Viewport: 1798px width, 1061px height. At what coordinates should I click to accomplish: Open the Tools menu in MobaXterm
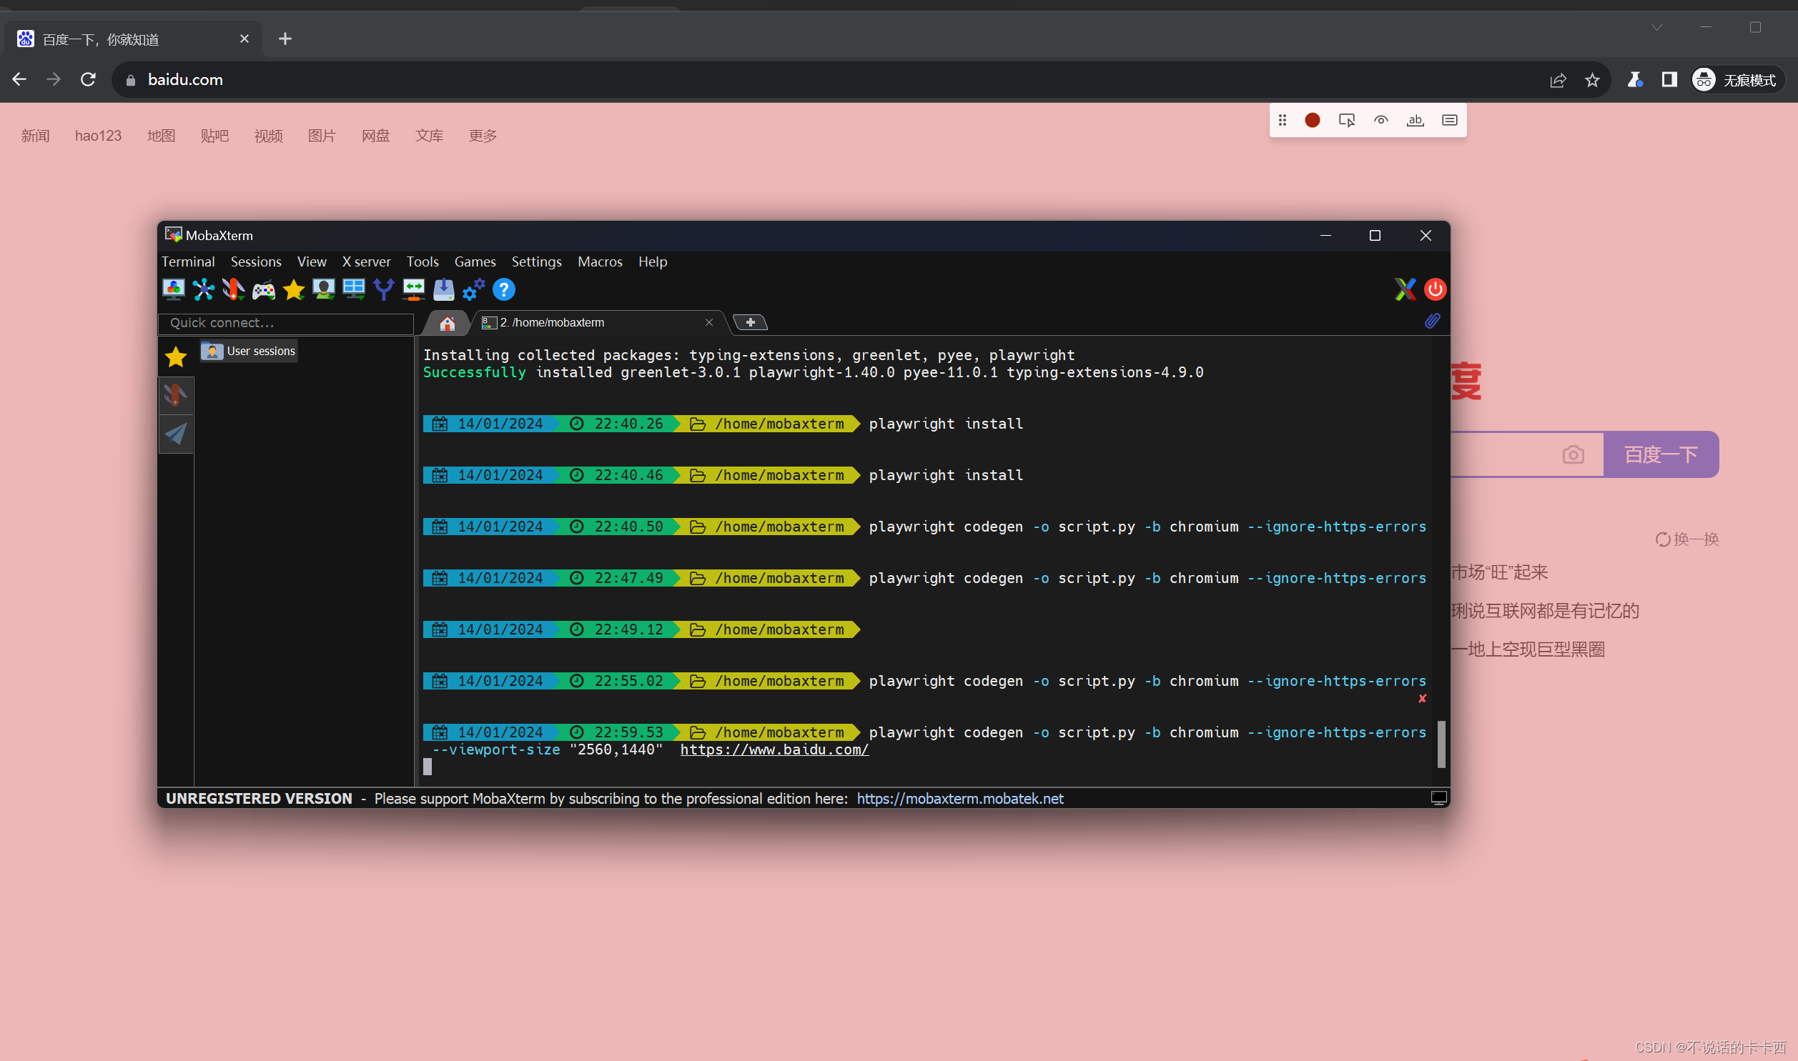pos(423,261)
